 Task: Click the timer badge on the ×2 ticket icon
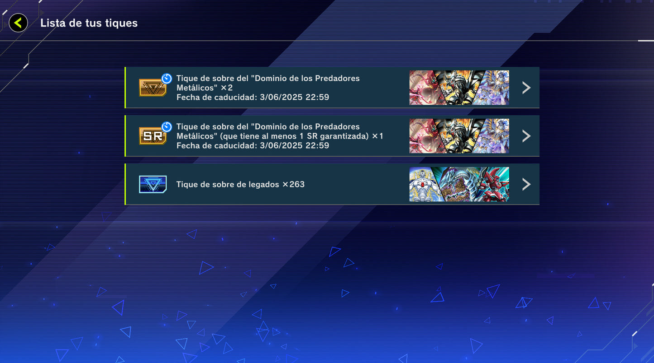[167, 79]
